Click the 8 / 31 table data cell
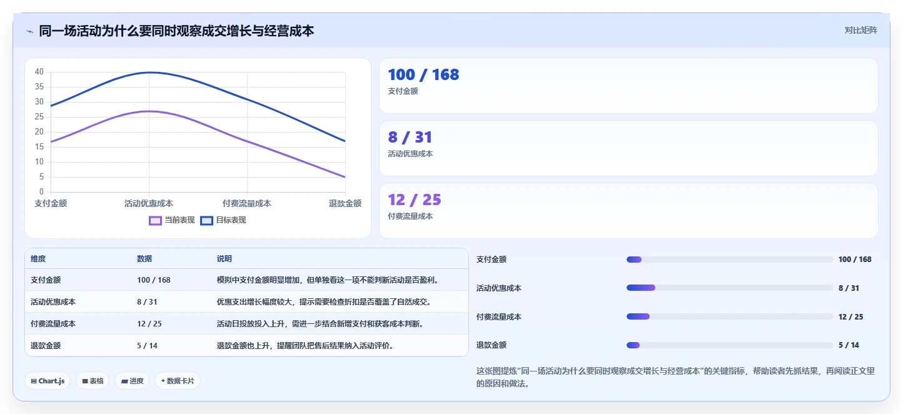 (147, 302)
